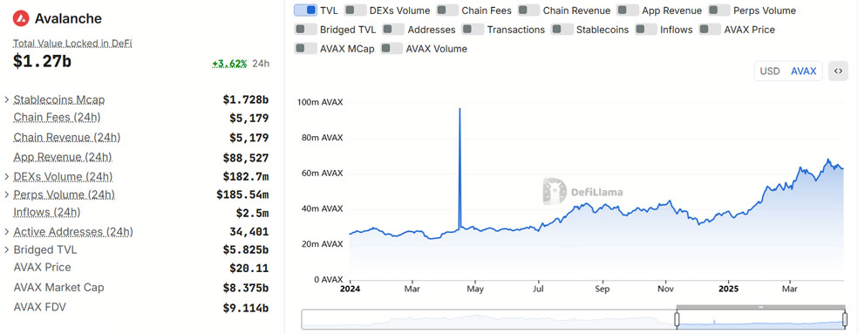Expand the Active Addresses (24h) row
858x334 pixels.
7,232
